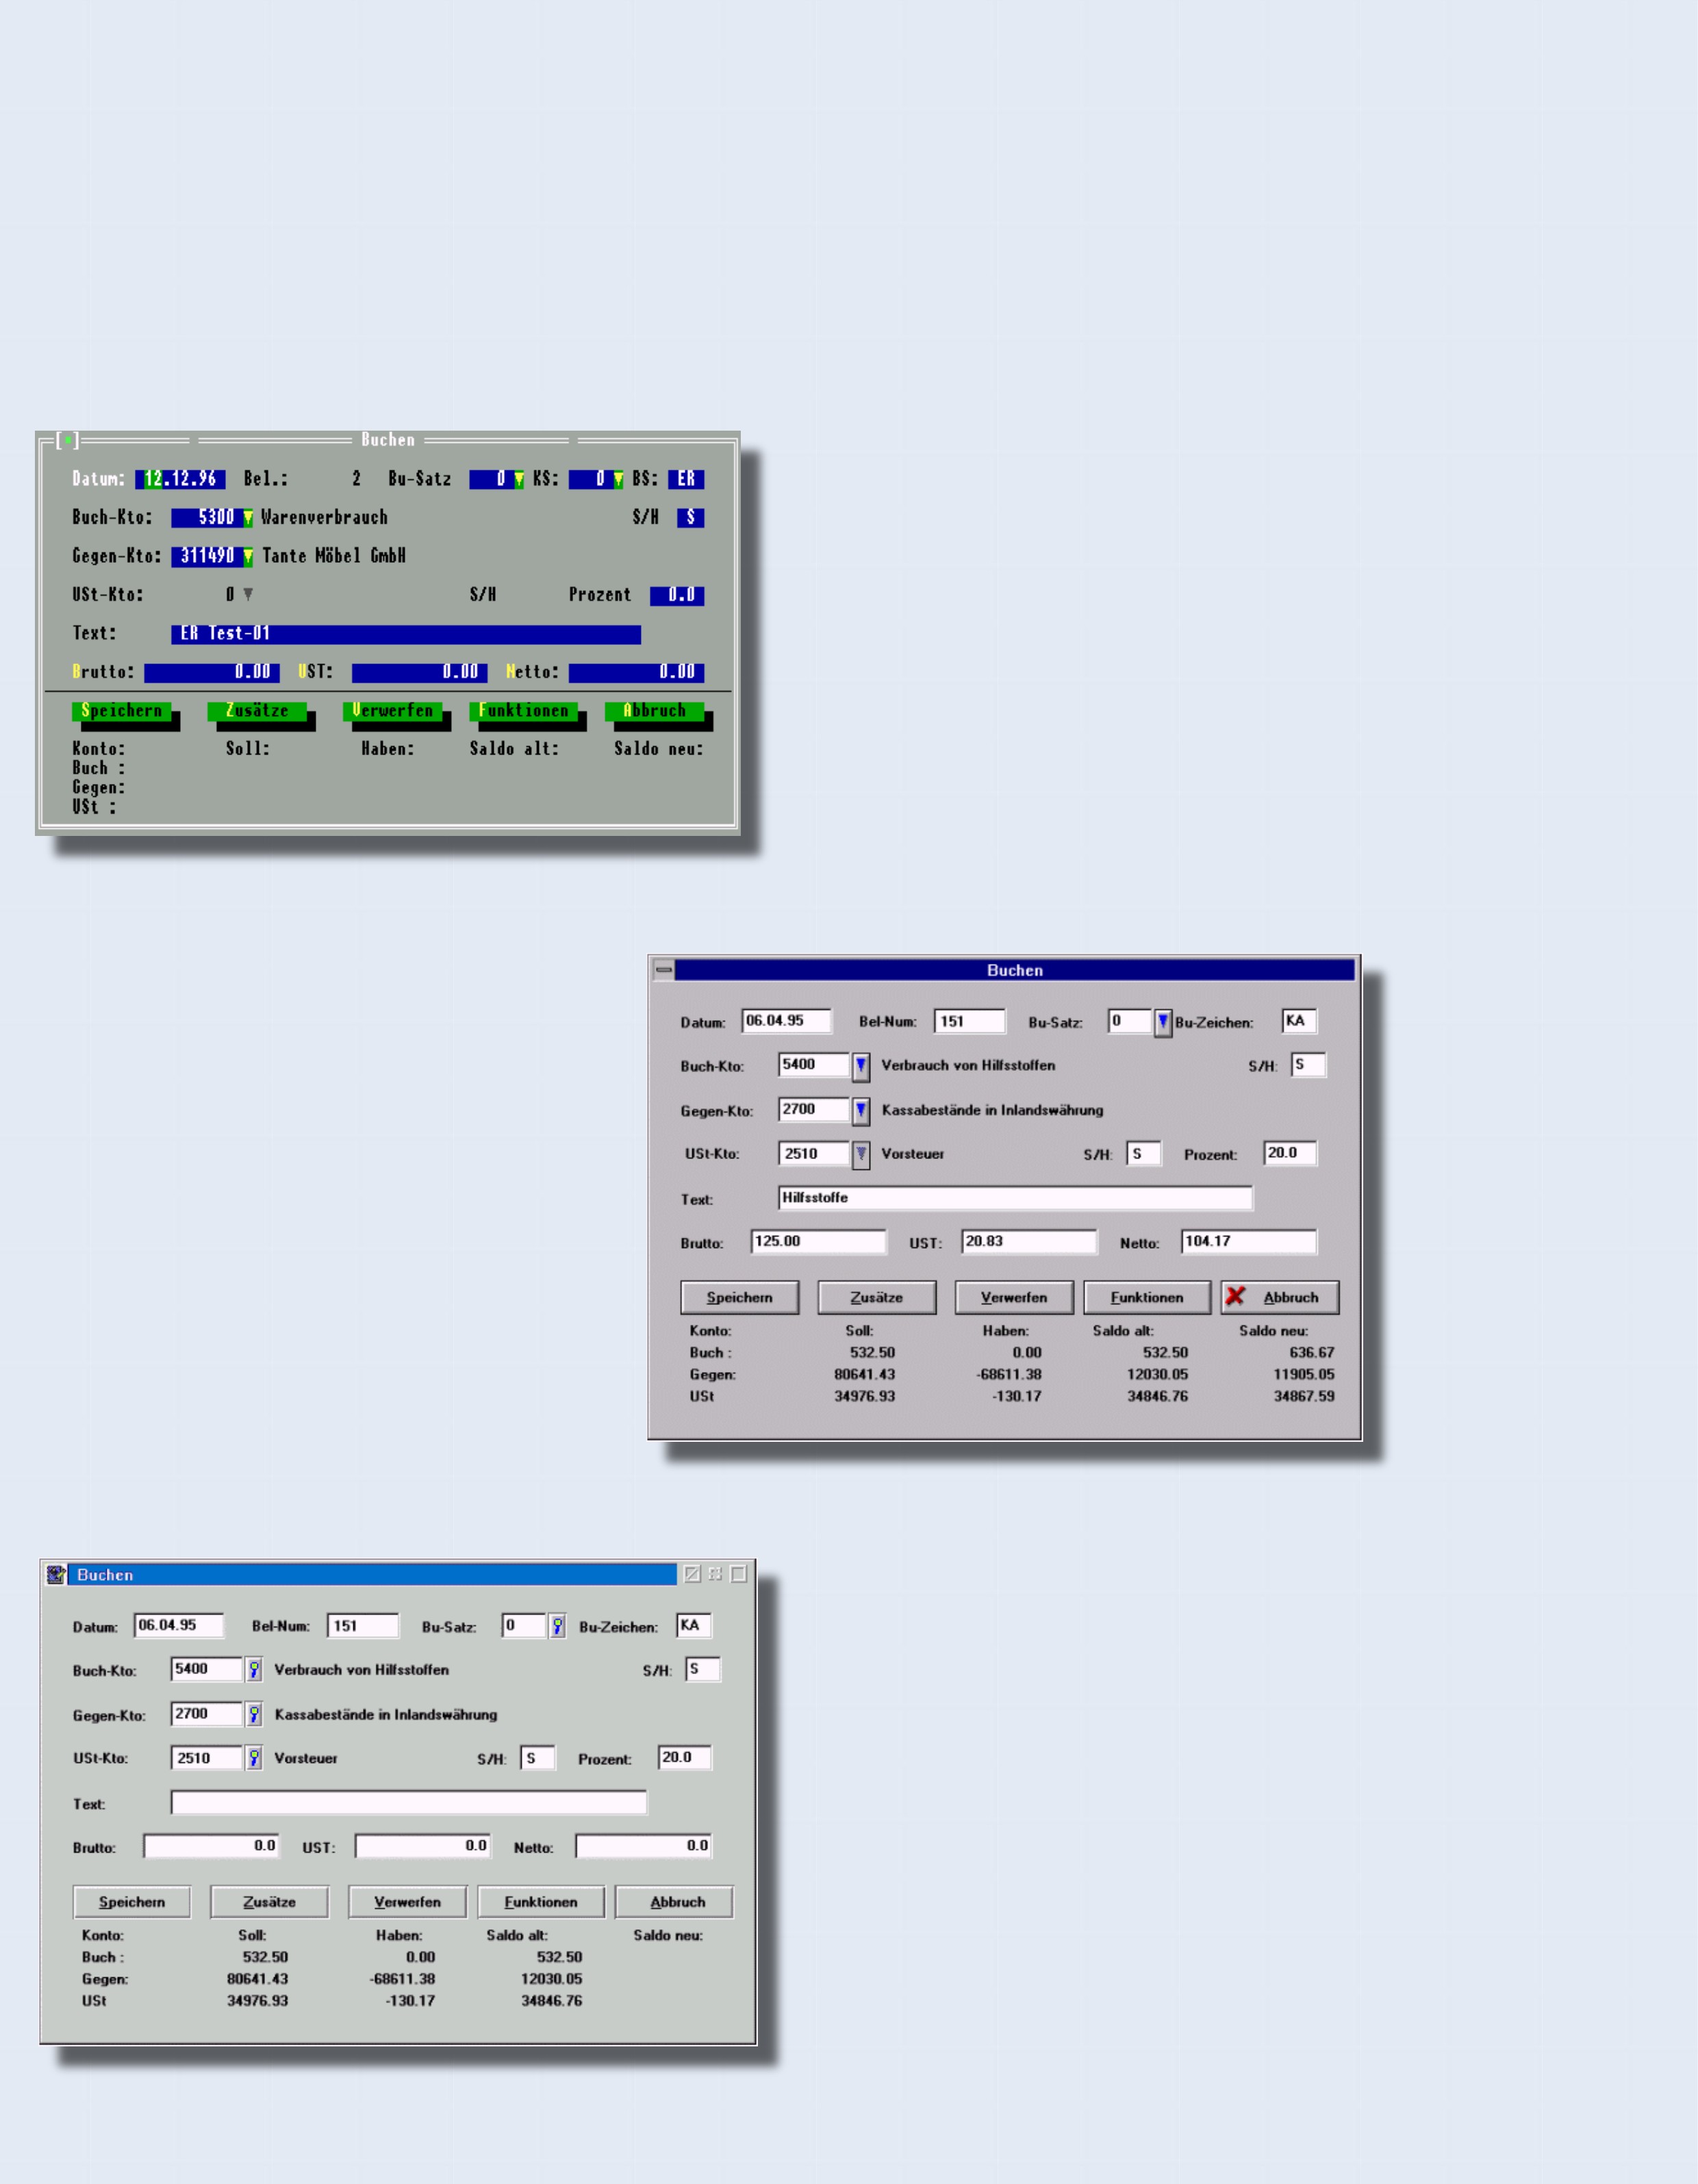Click the red X Abbruch button
Screen dimensions: 1698x2184
click(1279, 1297)
